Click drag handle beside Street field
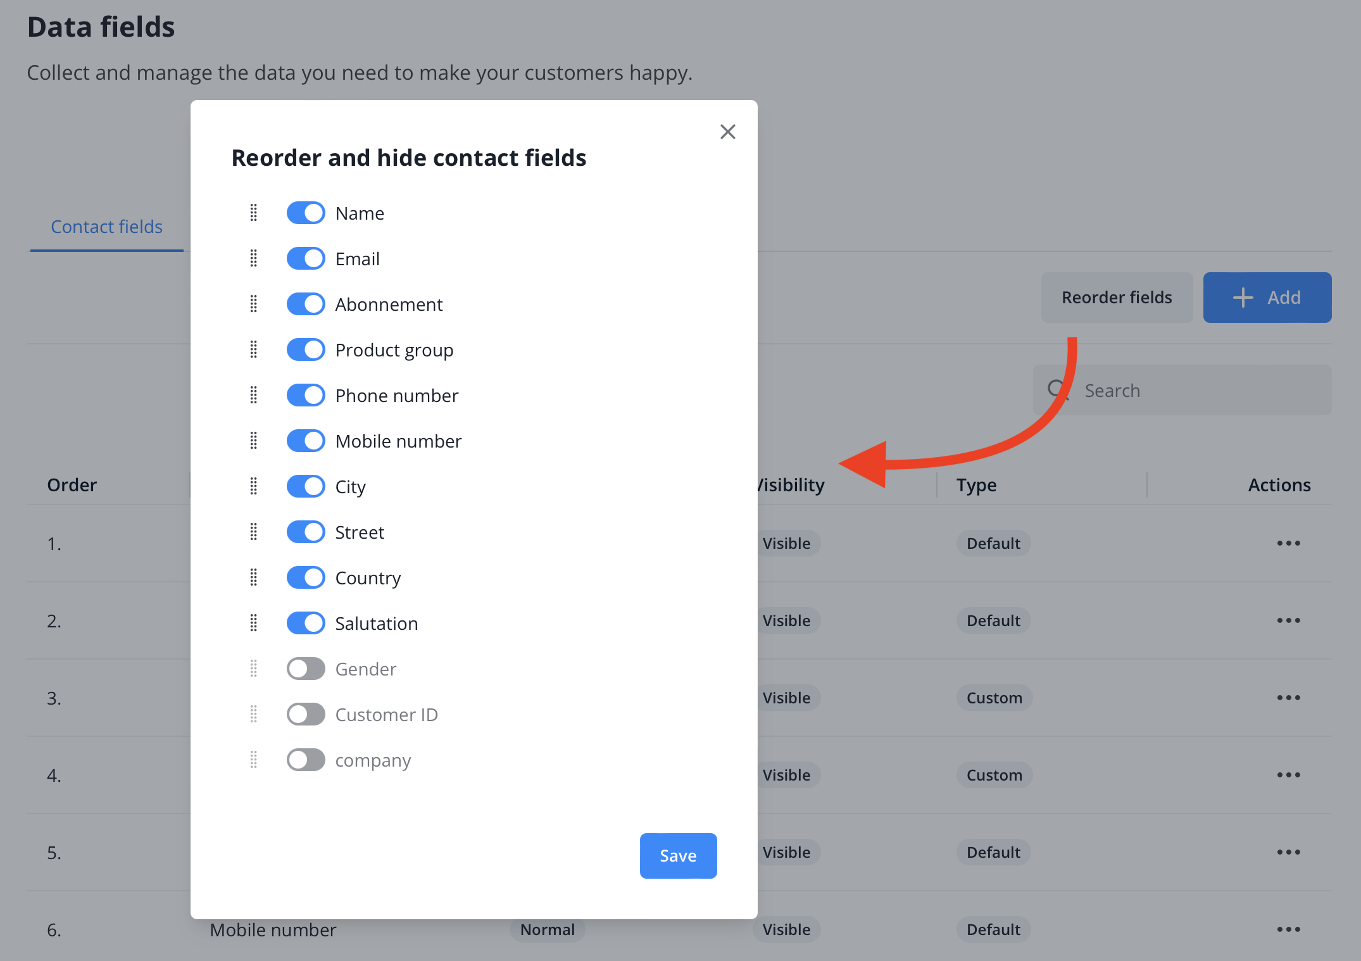 click(x=254, y=532)
